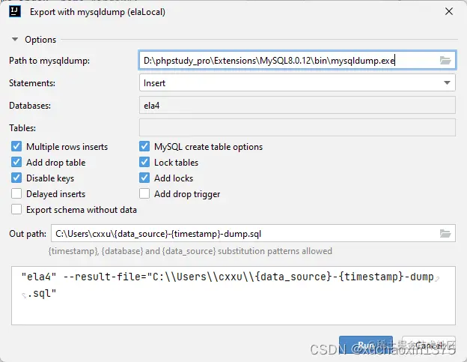Browse for mysqldump executable folder icon
The height and width of the screenshot is (362, 467).
pyautogui.click(x=445, y=61)
